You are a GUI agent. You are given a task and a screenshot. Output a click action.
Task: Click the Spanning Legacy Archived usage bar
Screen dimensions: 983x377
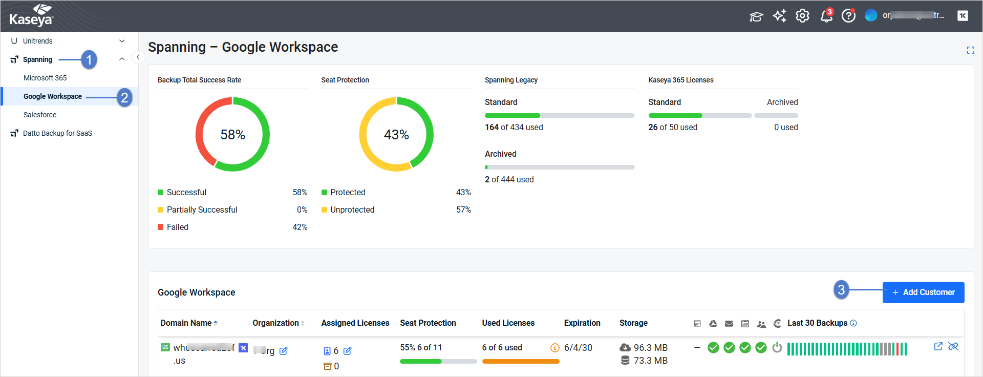[560, 167]
